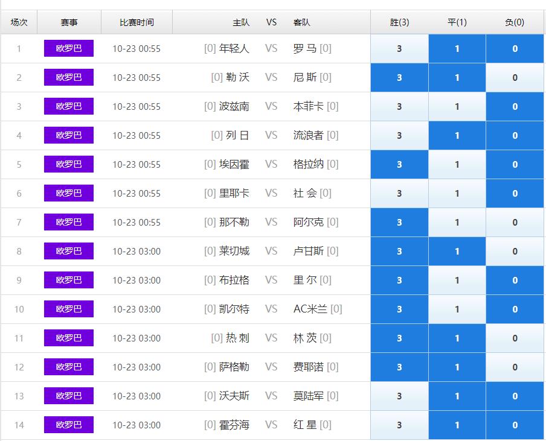The width and height of the screenshot is (546, 441).
Task: Click the 欧罗巴 league tag in row 1
Action: 69,48
